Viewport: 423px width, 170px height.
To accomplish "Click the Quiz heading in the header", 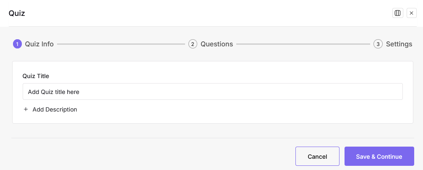I will [x=17, y=13].
